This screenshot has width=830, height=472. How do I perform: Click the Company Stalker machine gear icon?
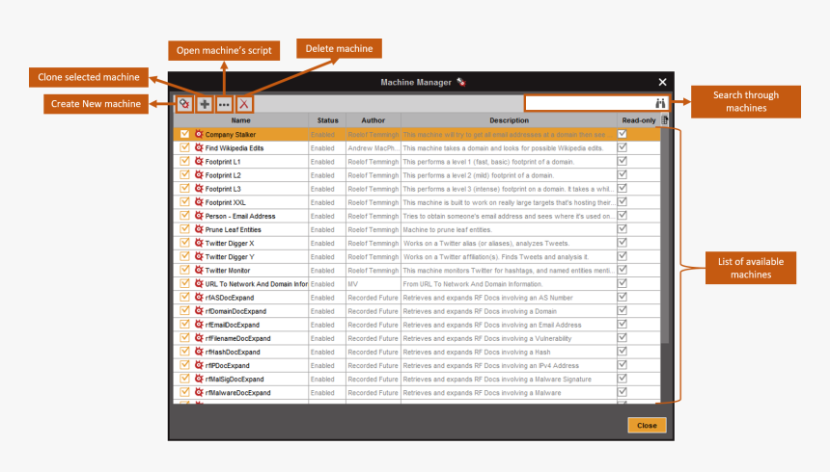(x=199, y=134)
